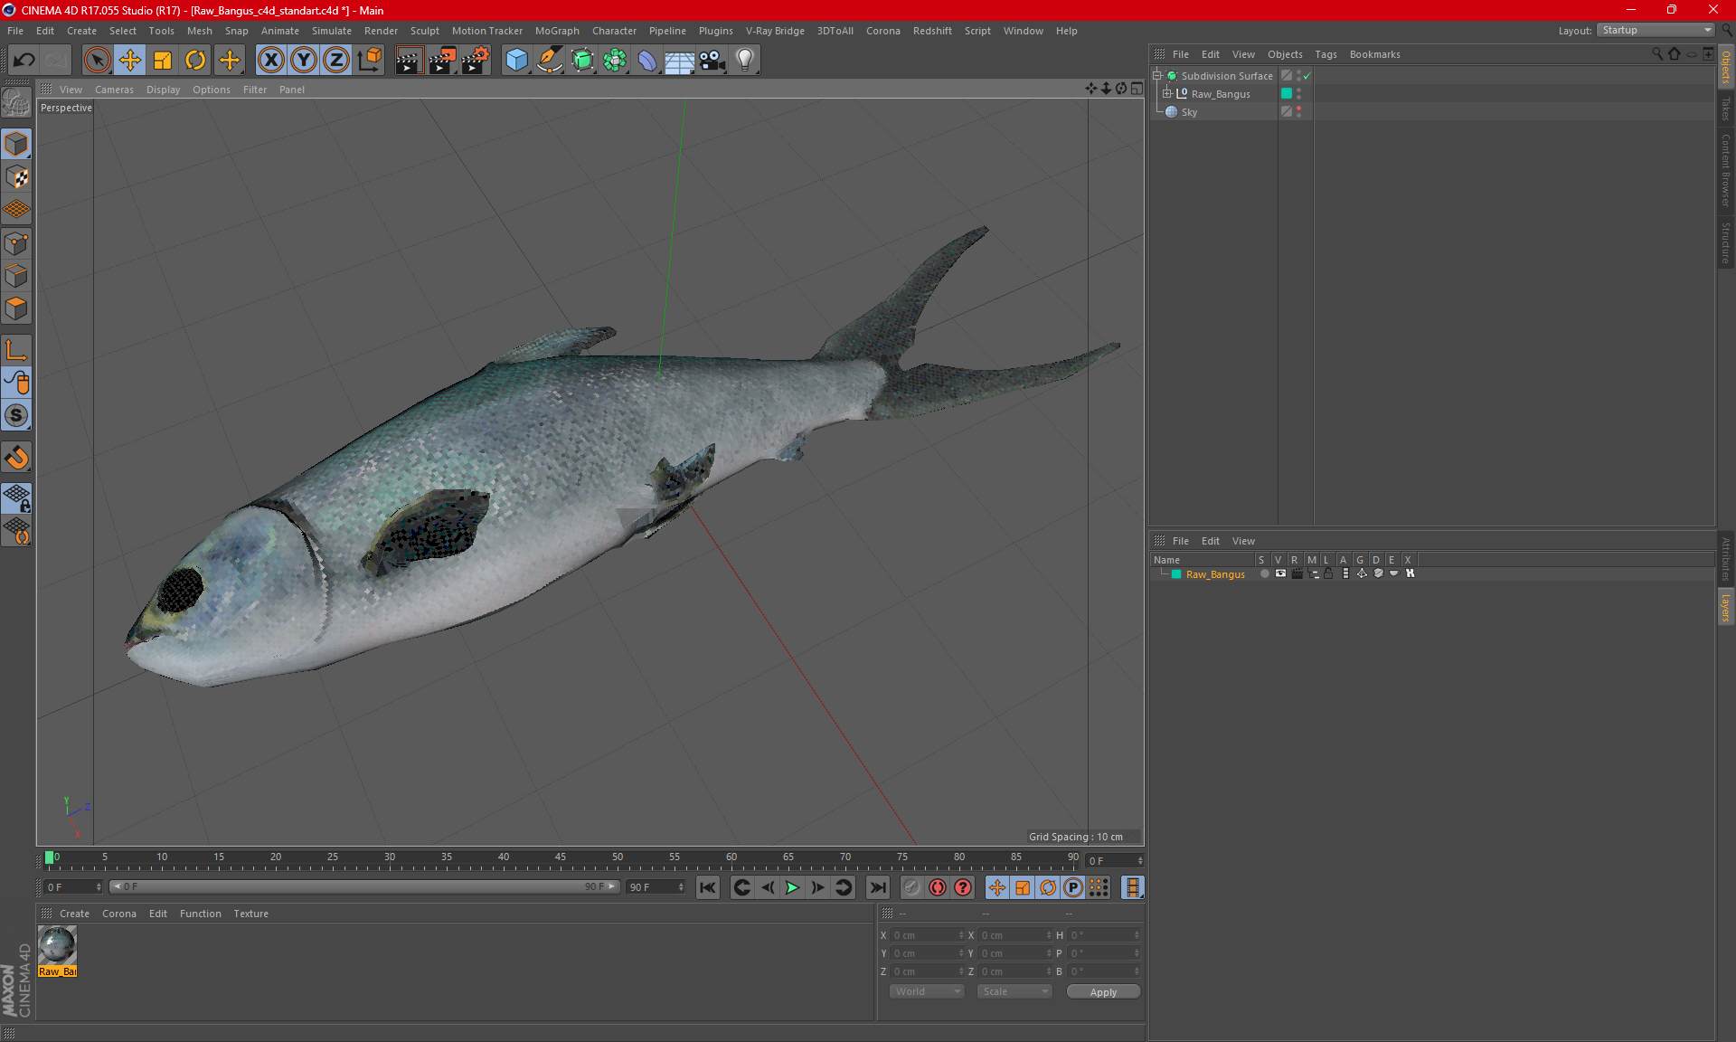This screenshot has width=1736, height=1042.
Task: Open material manager Texture menu
Action: coord(250,914)
